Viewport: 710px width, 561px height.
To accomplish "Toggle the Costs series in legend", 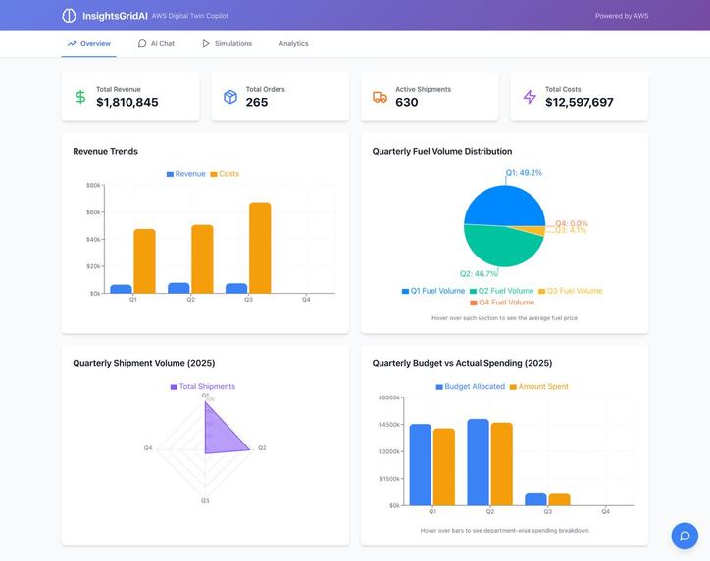I will coord(225,174).
